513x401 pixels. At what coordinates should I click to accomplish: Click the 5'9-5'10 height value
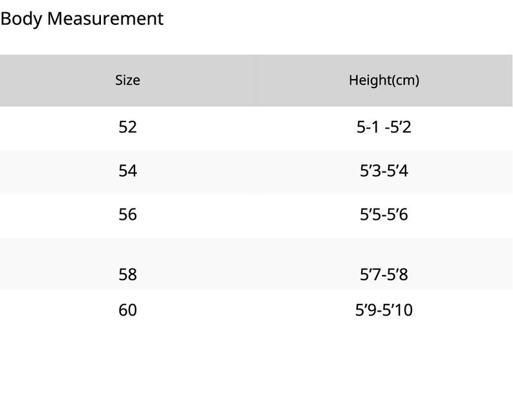(x=384, y=310)
